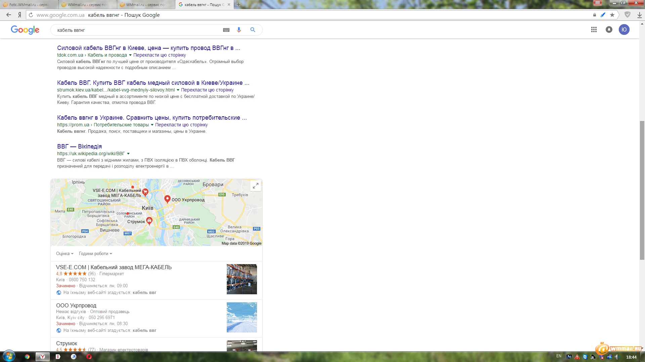Open the Оцінка rating filter dropdown
Viewport: 645px width, 362px height.
point(64,254)
